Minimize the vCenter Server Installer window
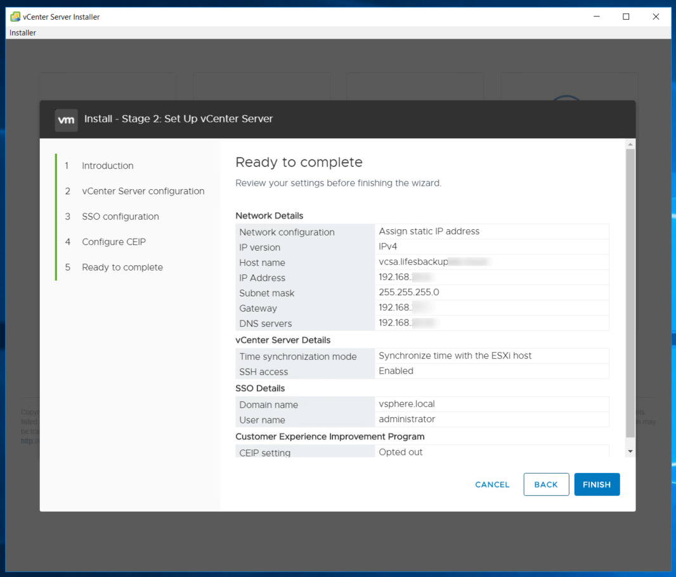 coord(596,17)
